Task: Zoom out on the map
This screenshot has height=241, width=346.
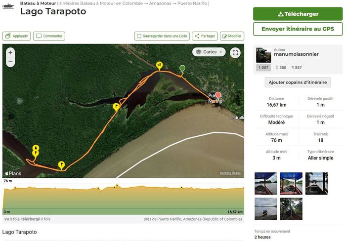Action: point(10,62)
